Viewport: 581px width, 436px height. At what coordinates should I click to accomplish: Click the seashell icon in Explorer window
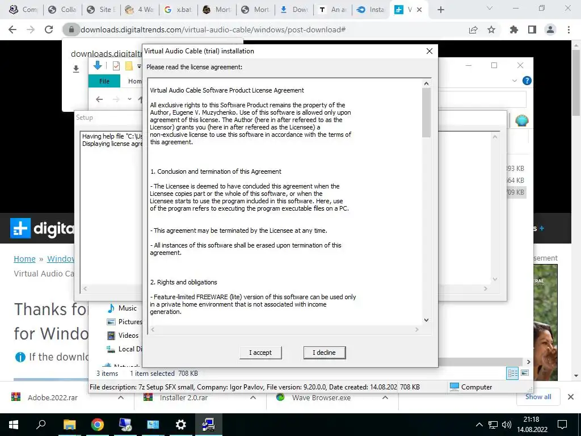click(522, 120)
